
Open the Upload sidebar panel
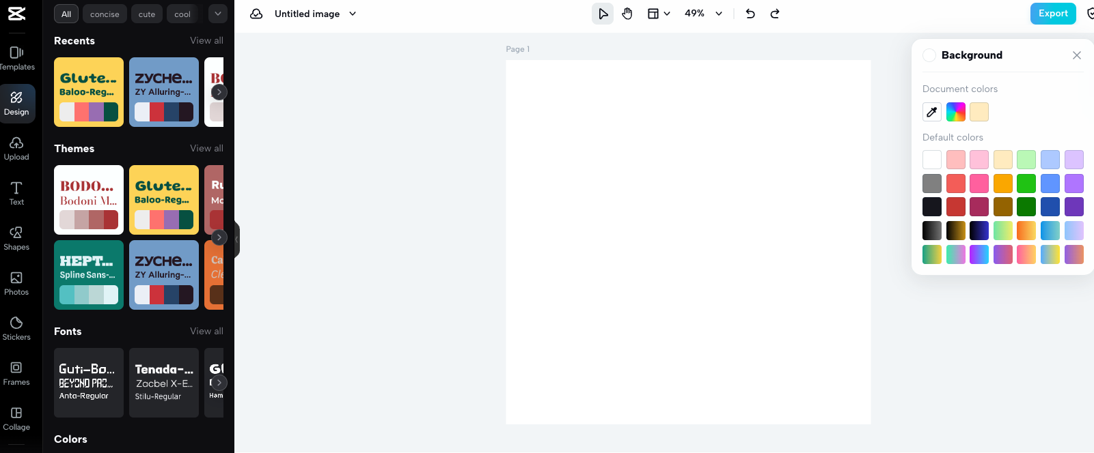pos(16,149)
